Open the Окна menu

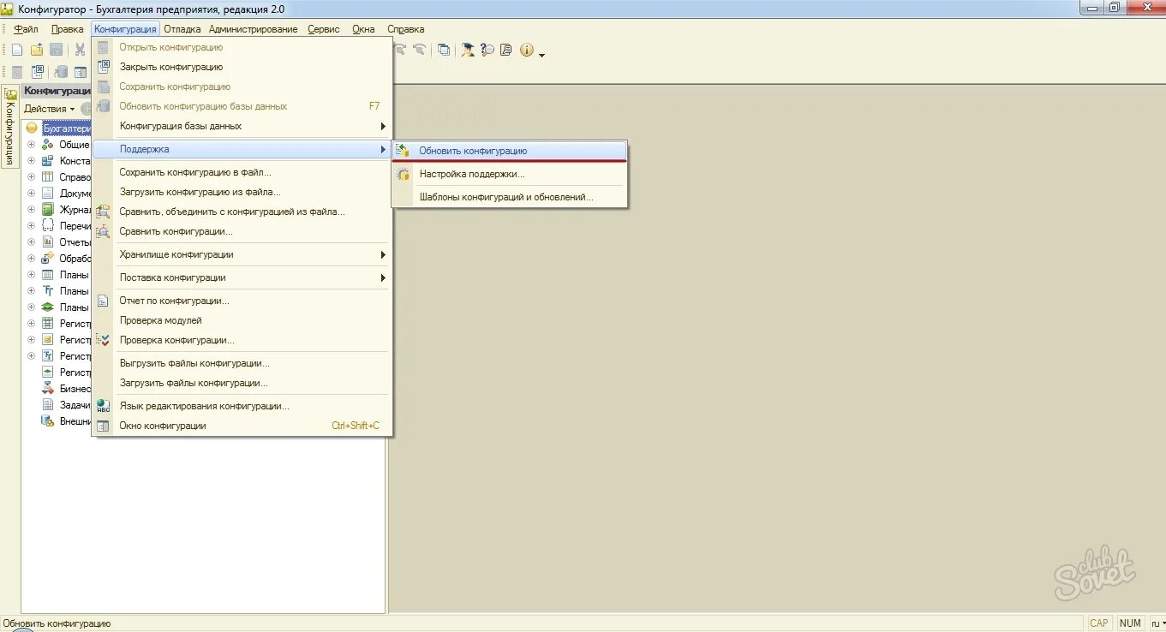(x=363, y=29)
